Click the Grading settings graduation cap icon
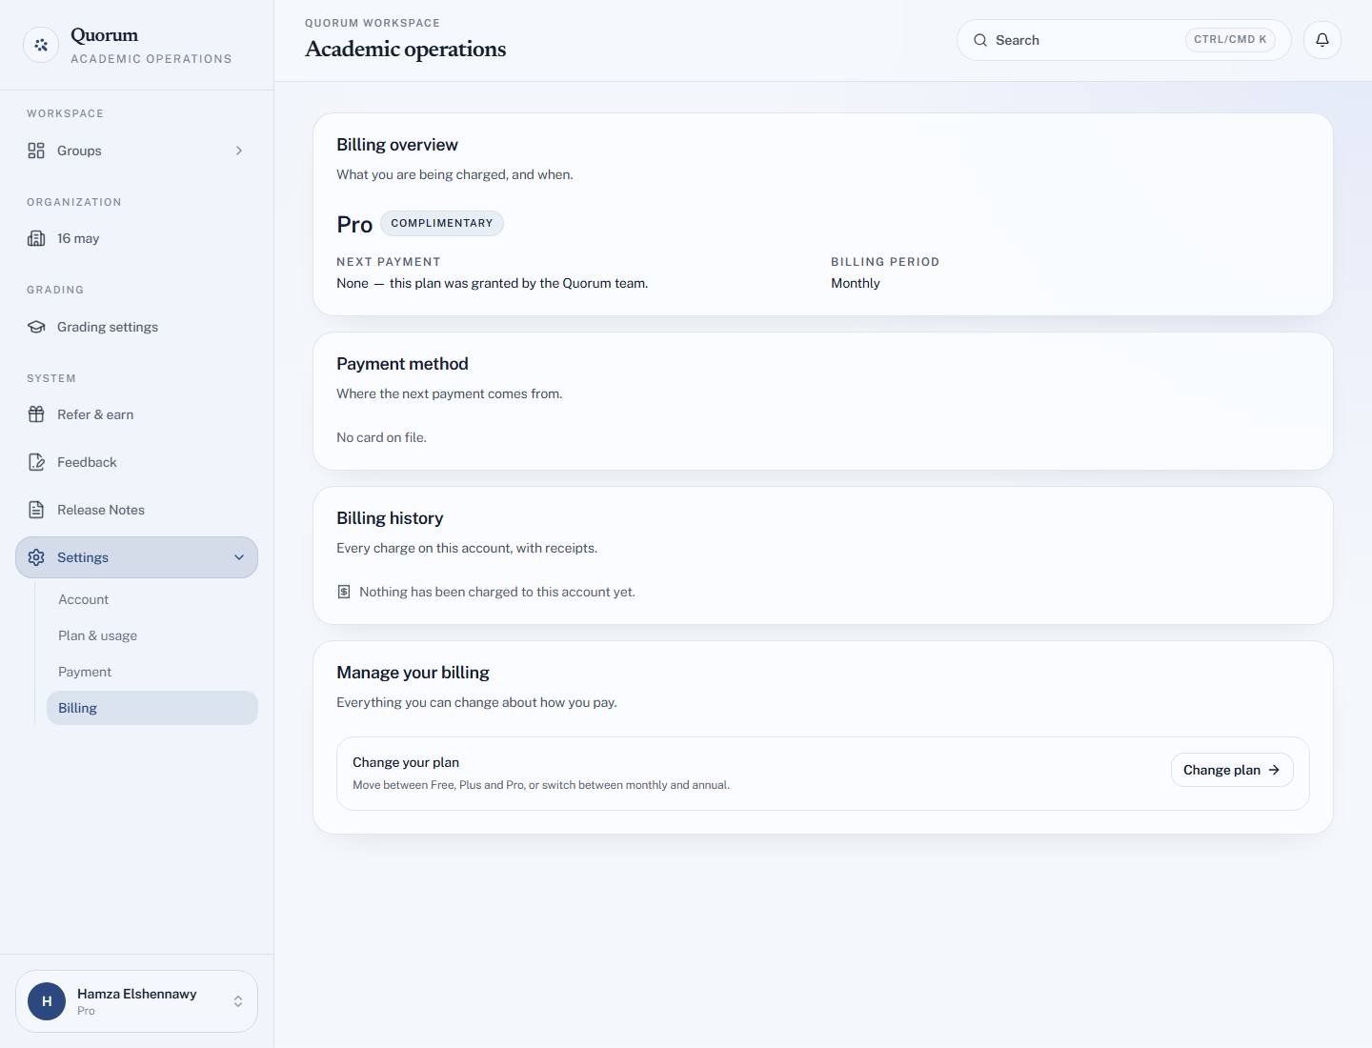The height and width of the screenshot is (1048, 1372). click(x=36, y=327)
